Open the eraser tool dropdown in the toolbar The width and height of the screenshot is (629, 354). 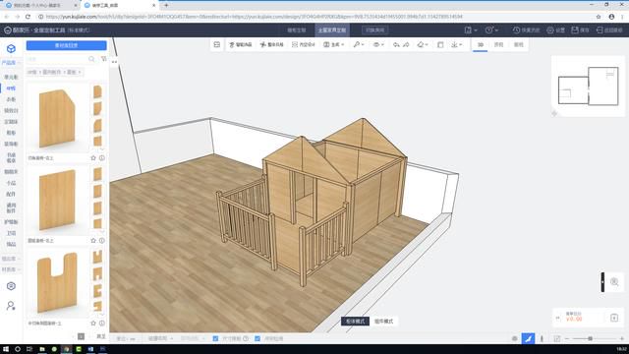[423, 44]
